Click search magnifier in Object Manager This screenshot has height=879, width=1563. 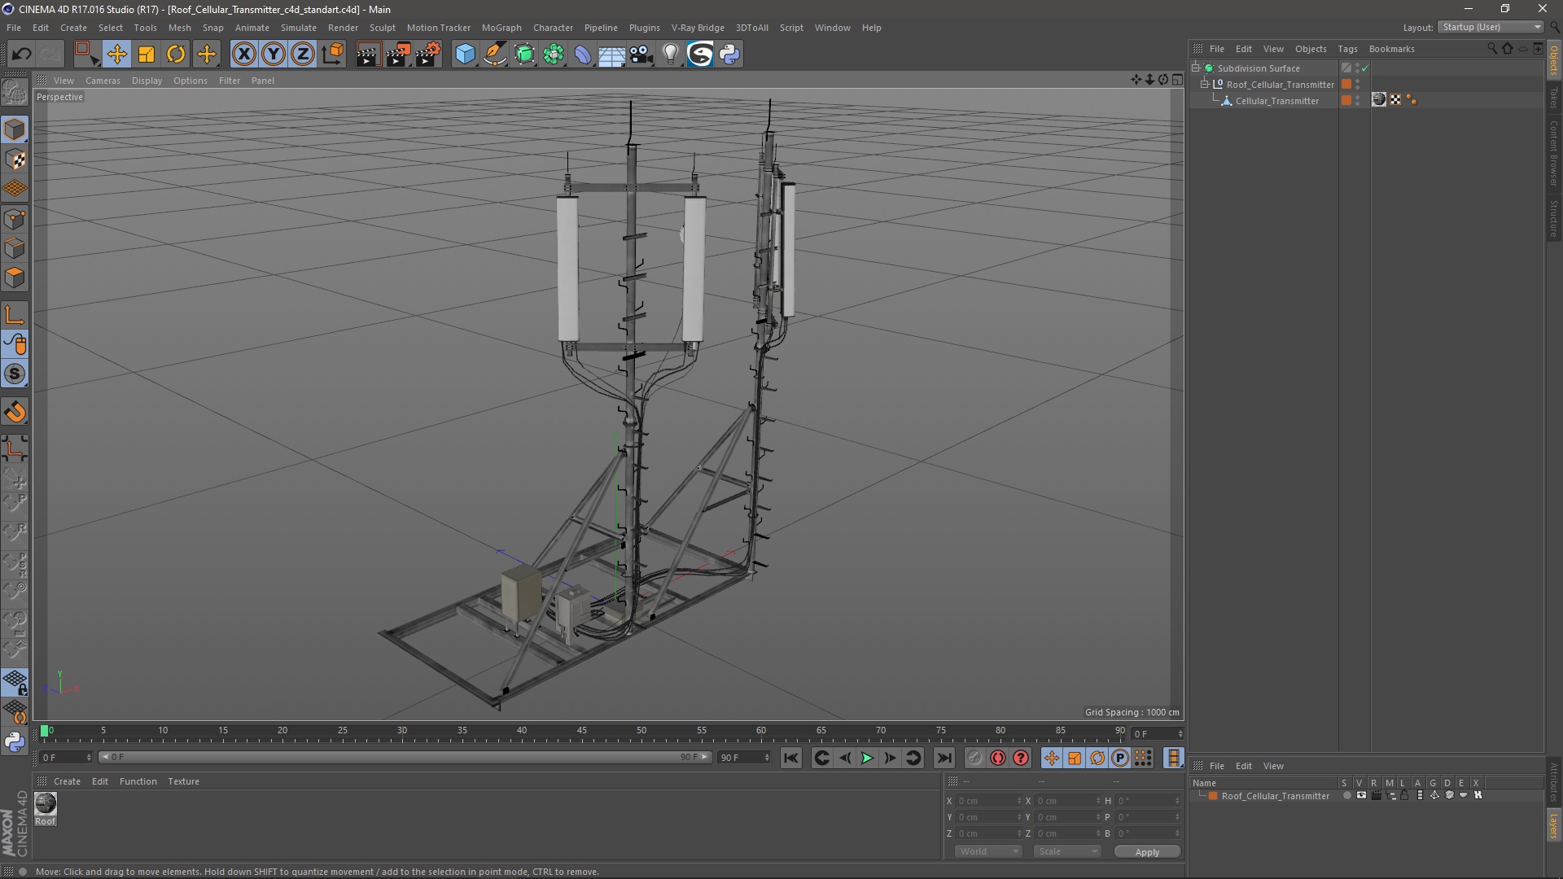tap(1492, 49)
